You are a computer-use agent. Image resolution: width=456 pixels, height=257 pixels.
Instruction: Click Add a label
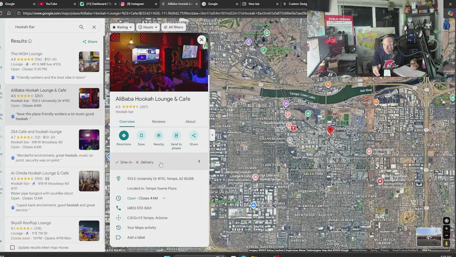[136, 237]
